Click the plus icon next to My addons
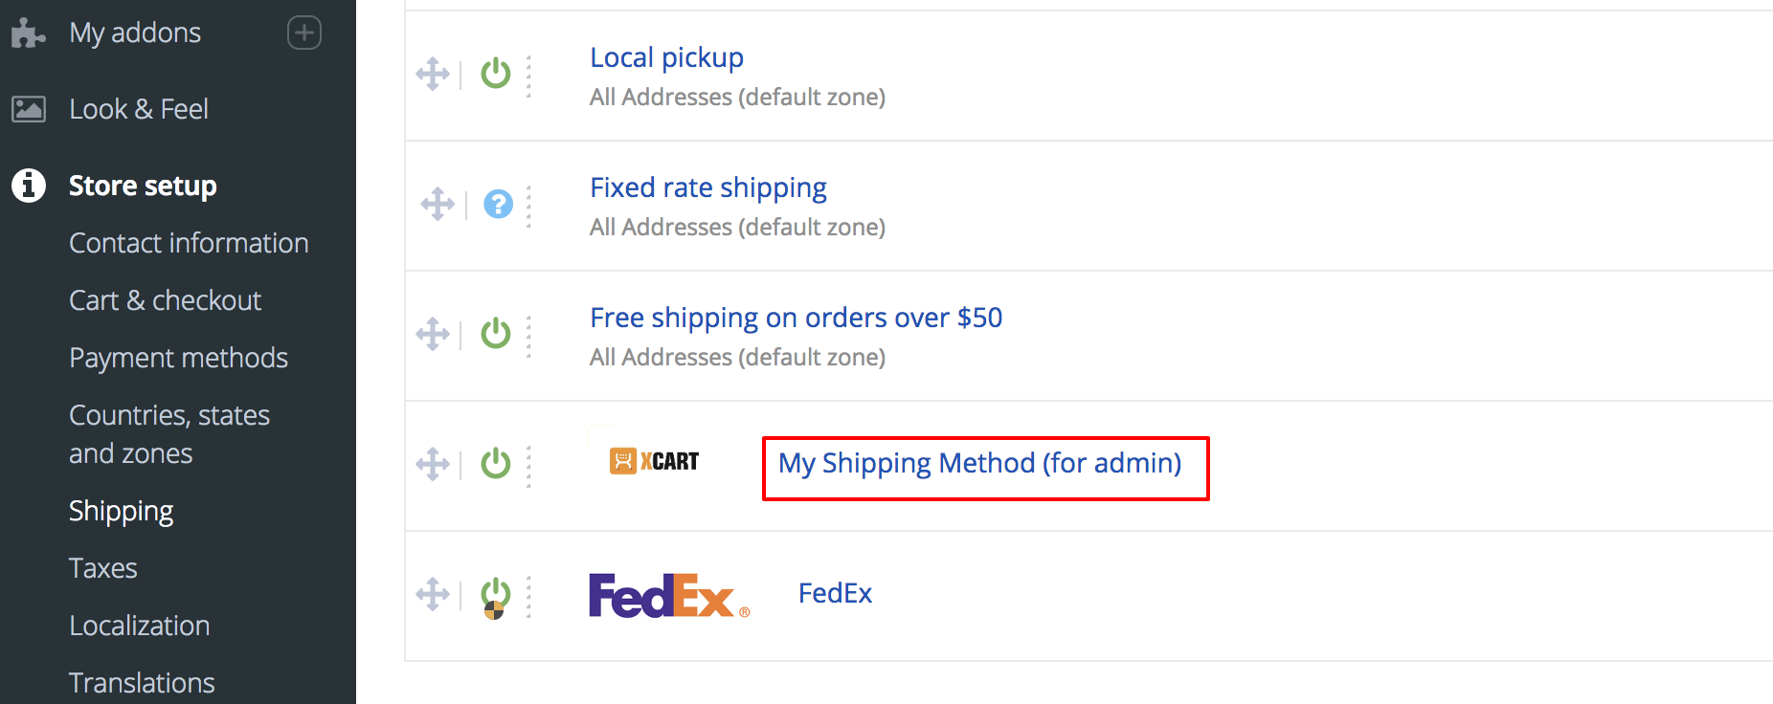 [303, 32]
